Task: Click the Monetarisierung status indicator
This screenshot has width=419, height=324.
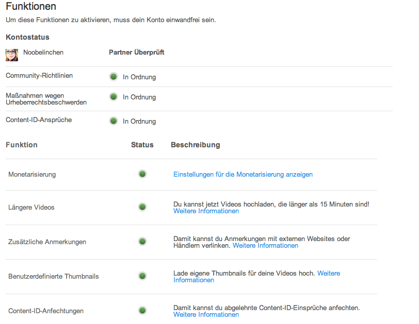Action: (142, 174)
